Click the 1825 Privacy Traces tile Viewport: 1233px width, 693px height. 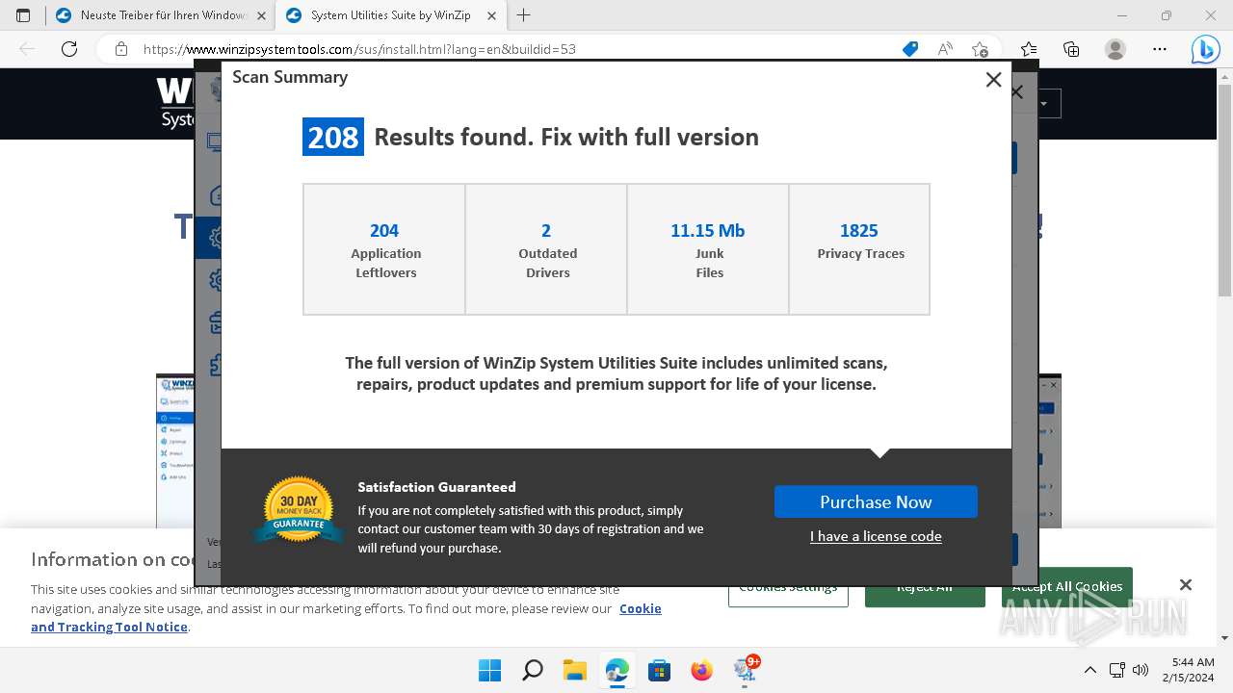pyautogui.click(x=859, y=249)
